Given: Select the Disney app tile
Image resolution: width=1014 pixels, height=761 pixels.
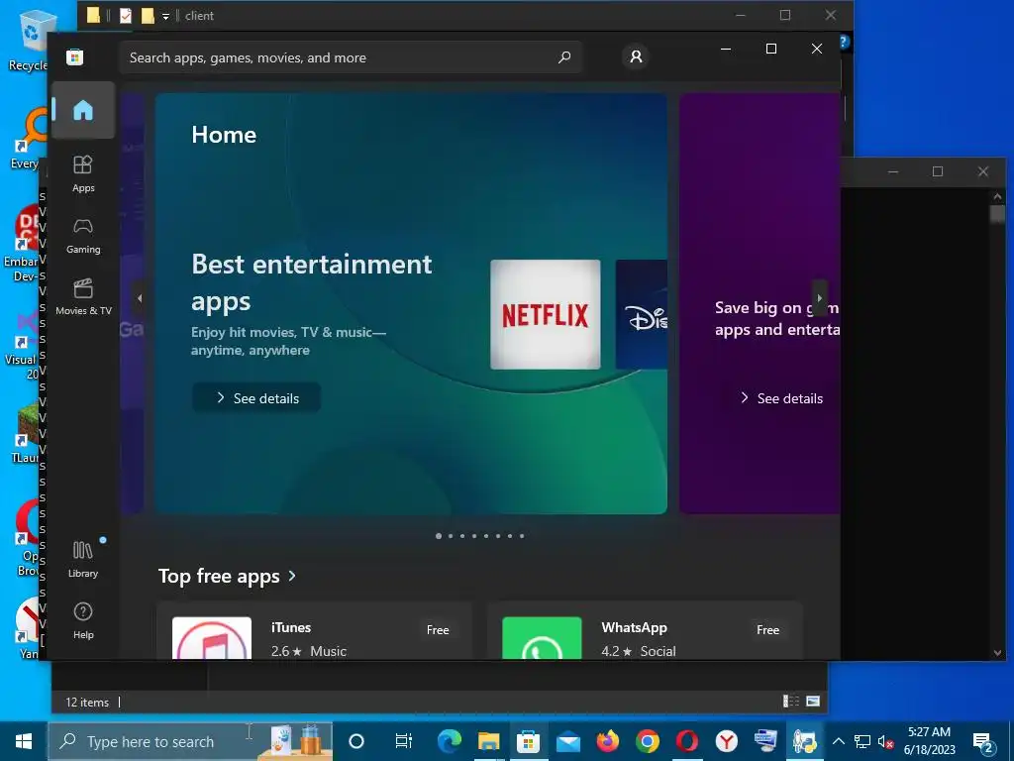Looking at the screenshot, I should tap(641, 314).
